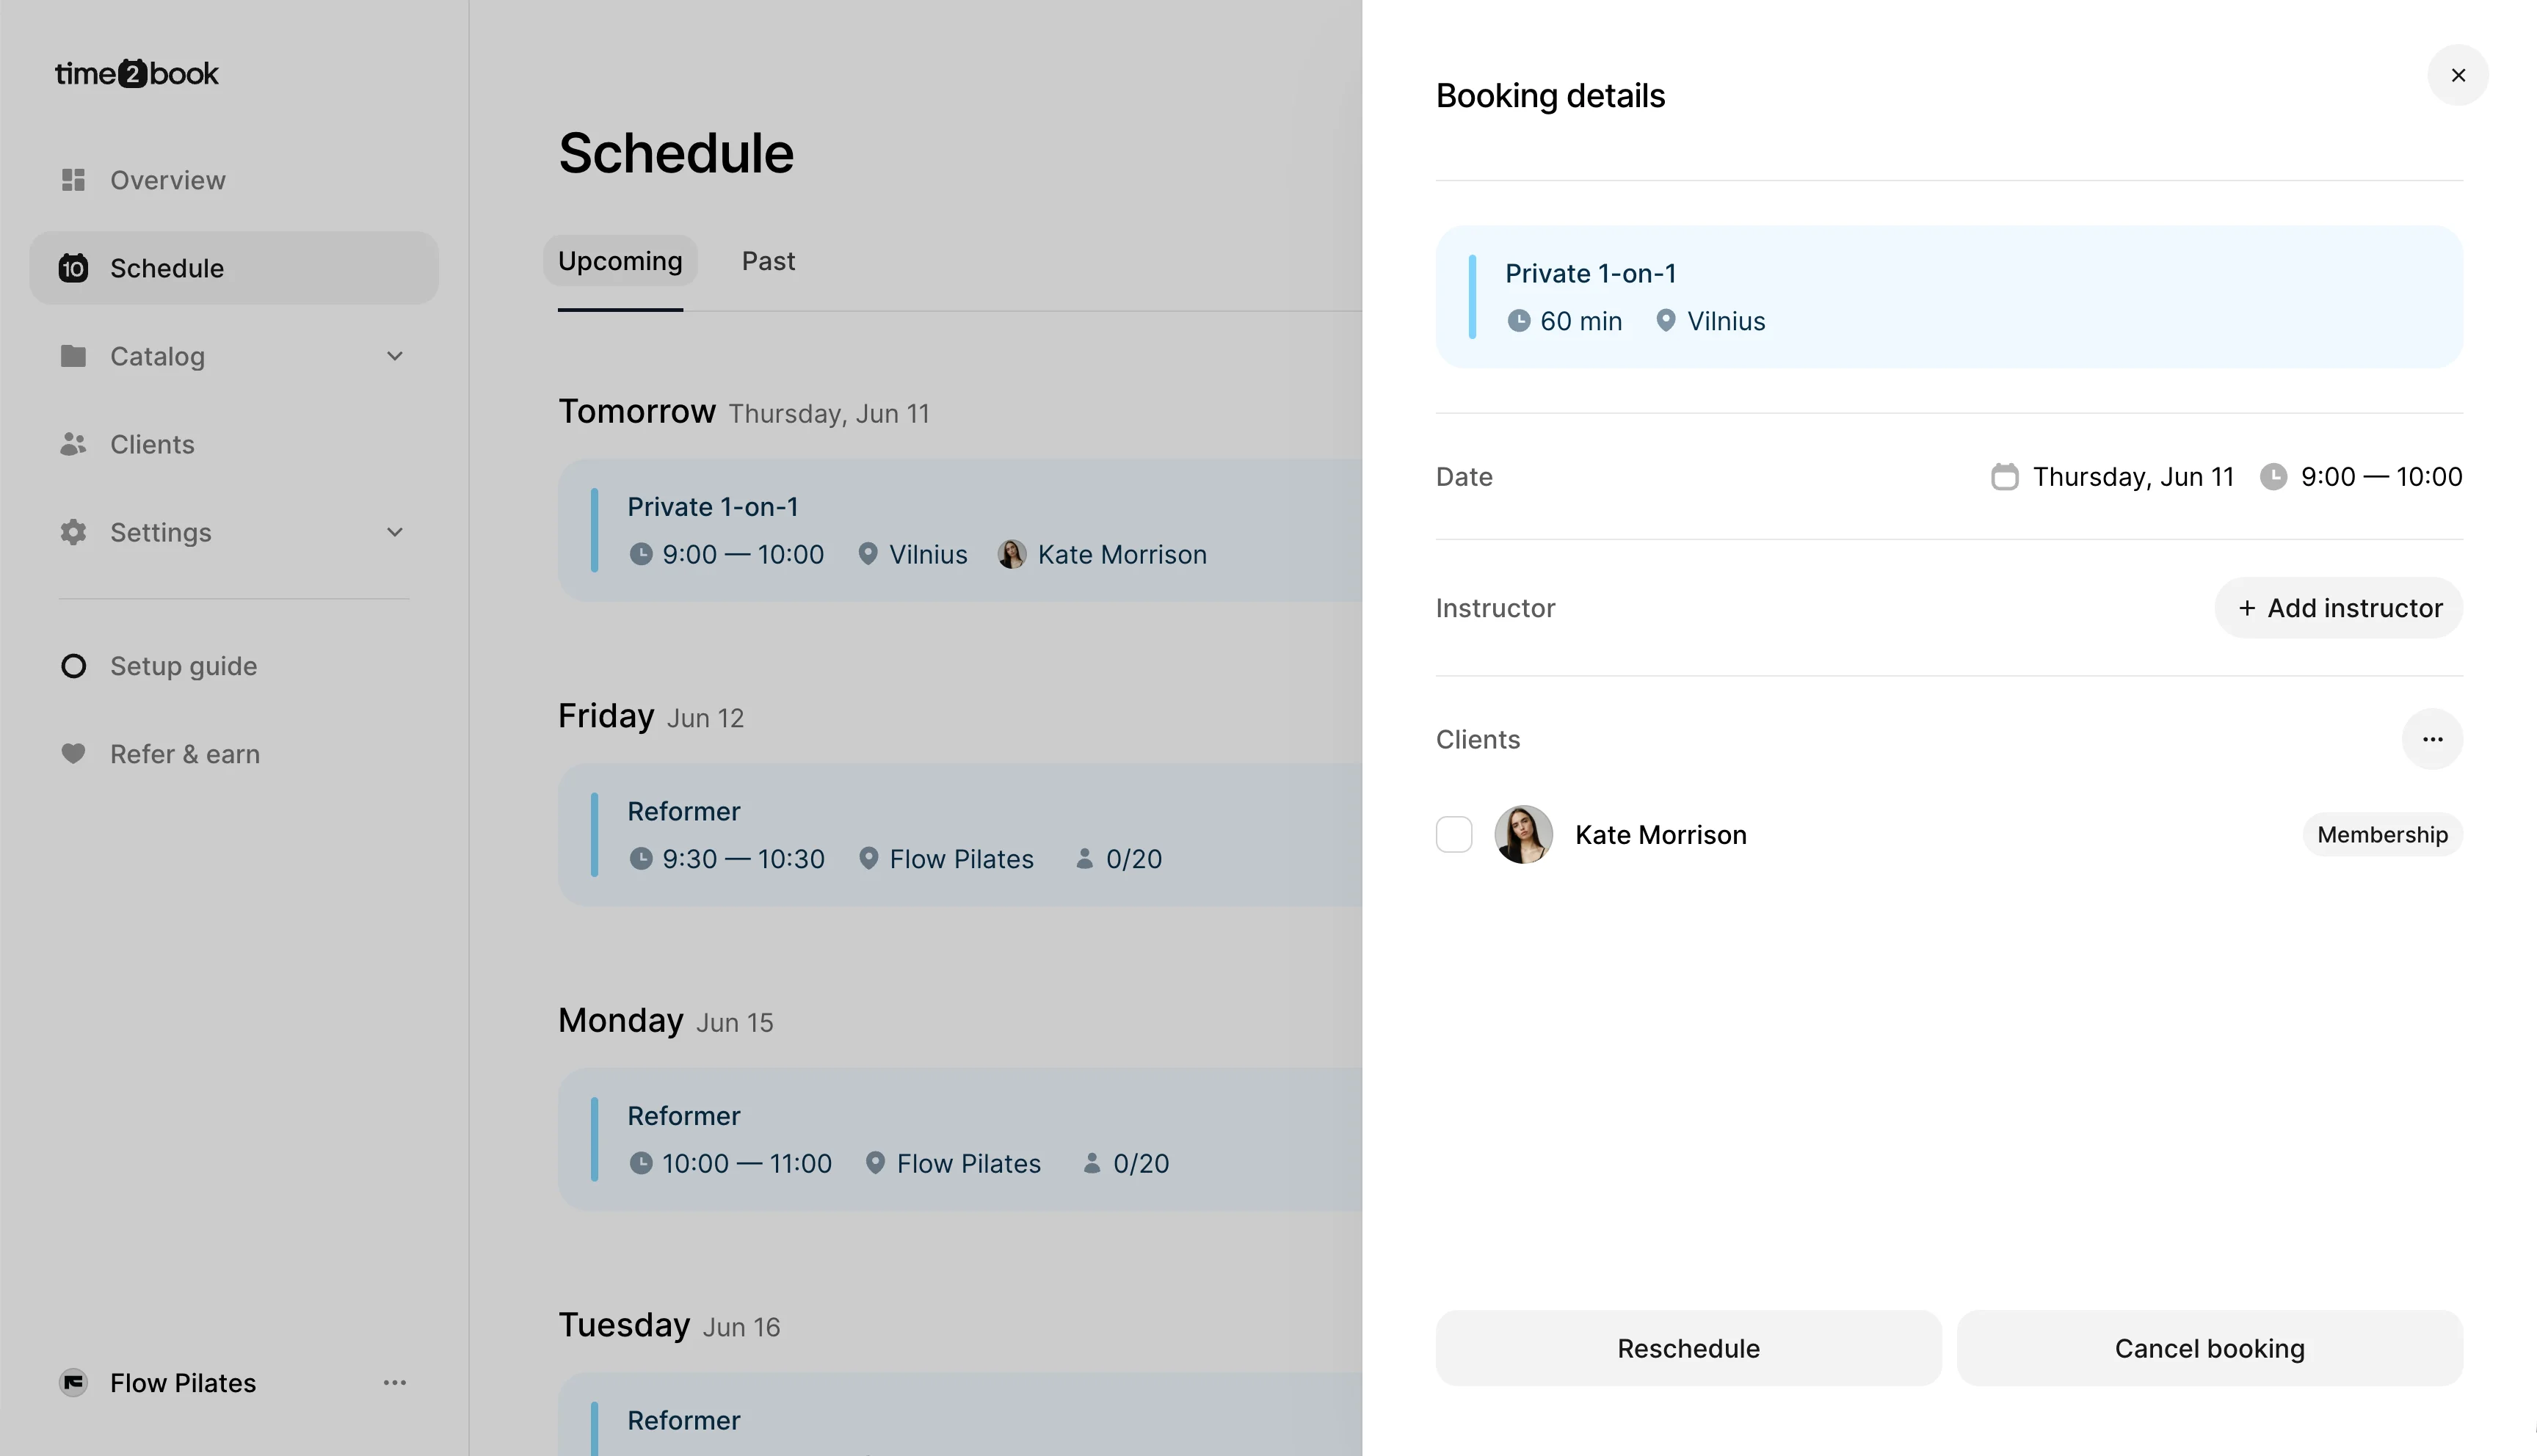The height and width of the screenshot is (1456, 2537).
Task: Click the Reschedule button
Action: (1688, 1349)
